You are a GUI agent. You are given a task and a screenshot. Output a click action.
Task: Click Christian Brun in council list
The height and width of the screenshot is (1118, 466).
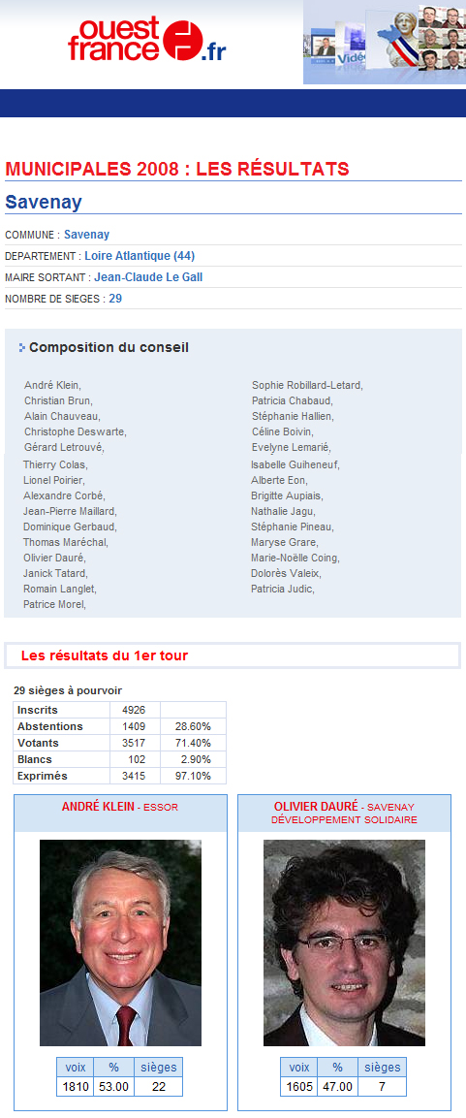[x=58, y=400]
